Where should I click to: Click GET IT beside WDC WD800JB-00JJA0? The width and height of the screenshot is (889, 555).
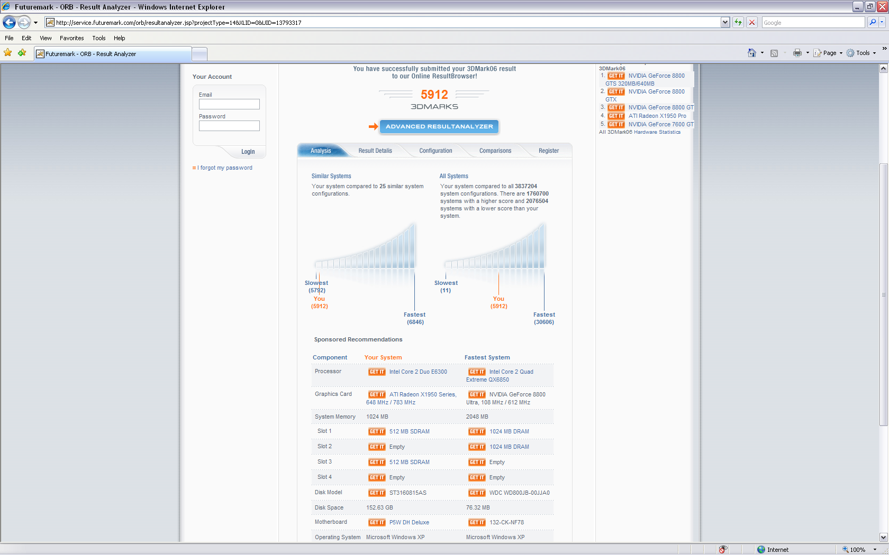(x=477, y=493)
